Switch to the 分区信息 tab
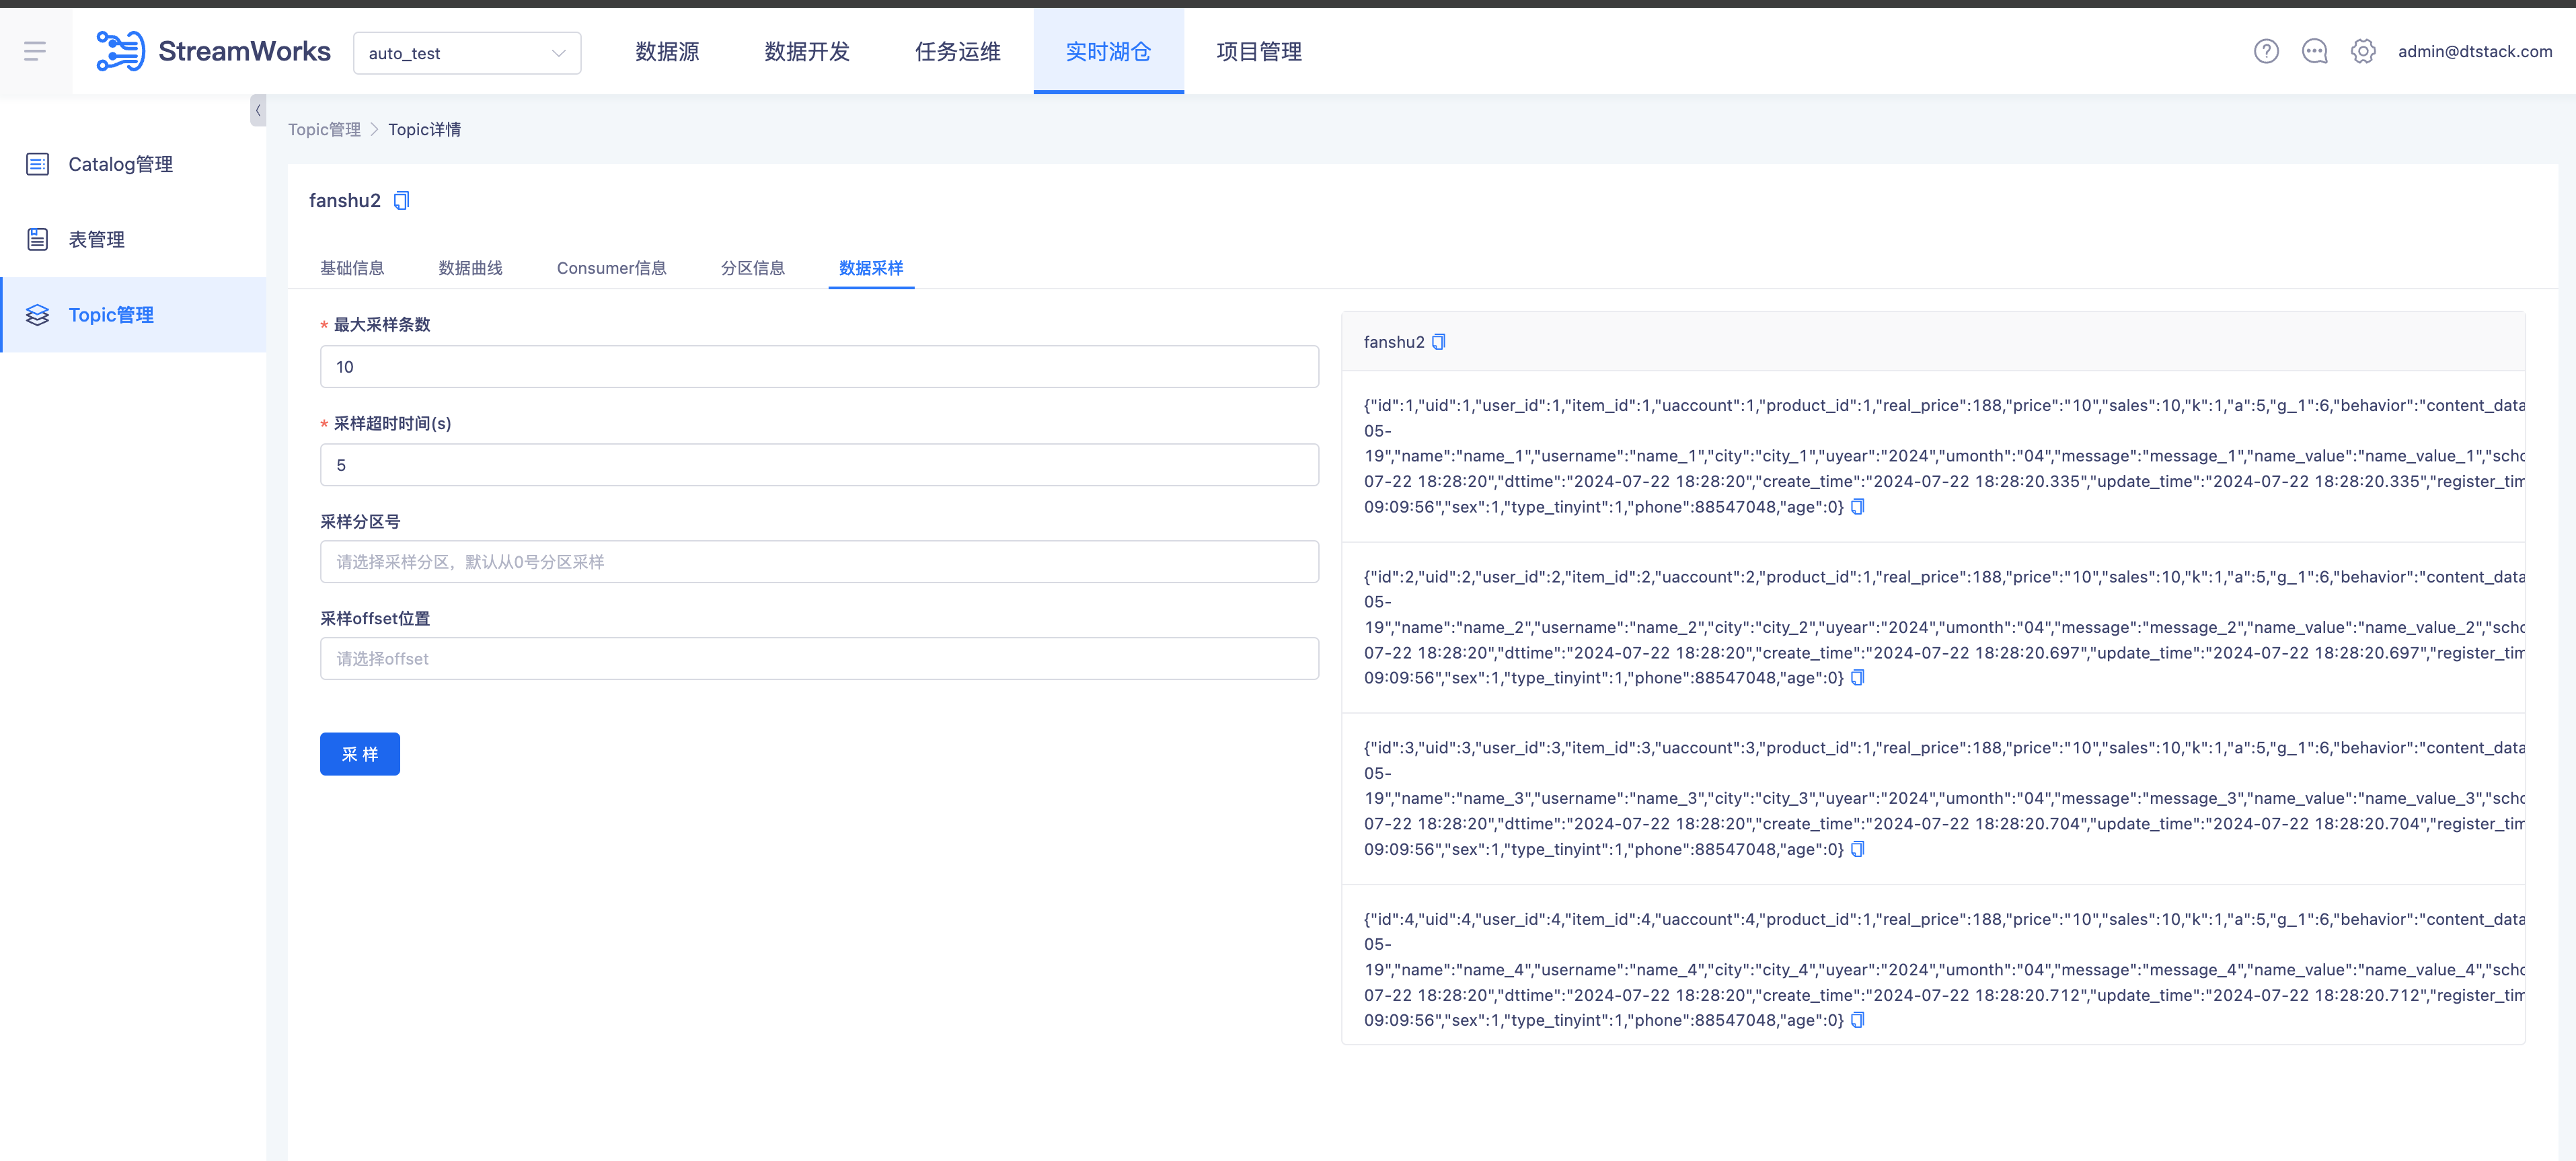Screen dimensions: 2576x1161 752,268
